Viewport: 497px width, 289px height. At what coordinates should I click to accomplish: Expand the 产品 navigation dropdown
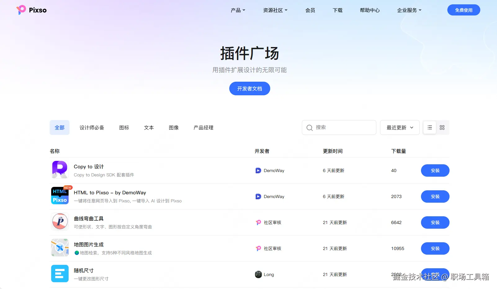pos(238,10)
